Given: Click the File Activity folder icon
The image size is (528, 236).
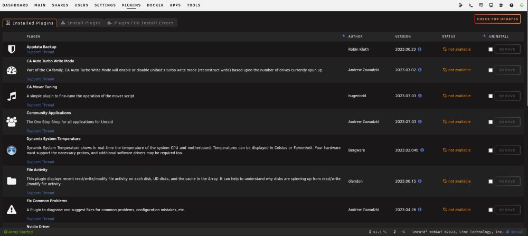Looking at the screenshot, I should 12,181.
